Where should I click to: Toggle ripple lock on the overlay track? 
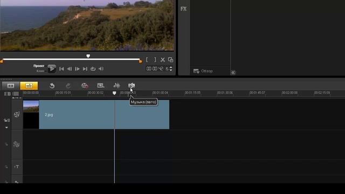coord(6,144)
